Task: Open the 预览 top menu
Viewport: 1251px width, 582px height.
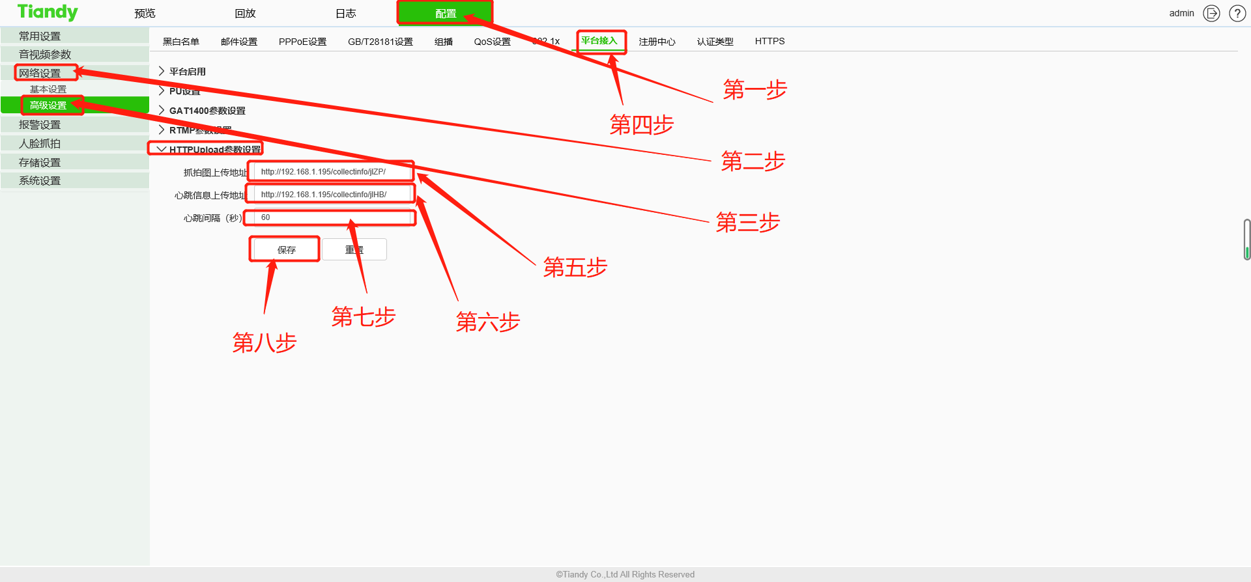Action: coord(145,13)
